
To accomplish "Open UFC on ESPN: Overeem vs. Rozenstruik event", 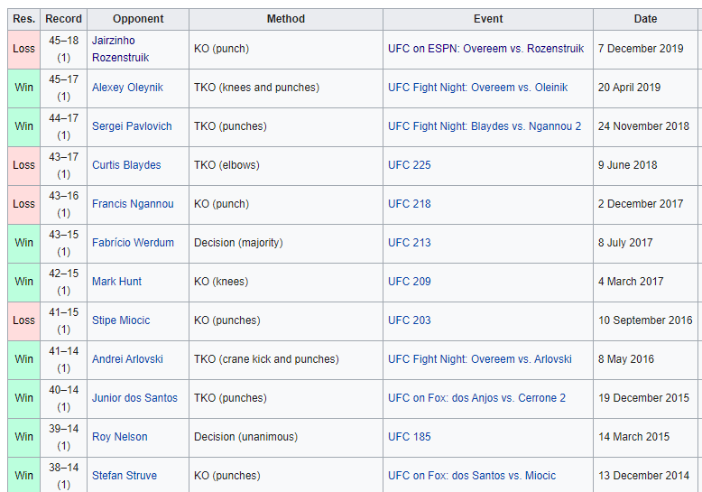I will coord(485,49).
